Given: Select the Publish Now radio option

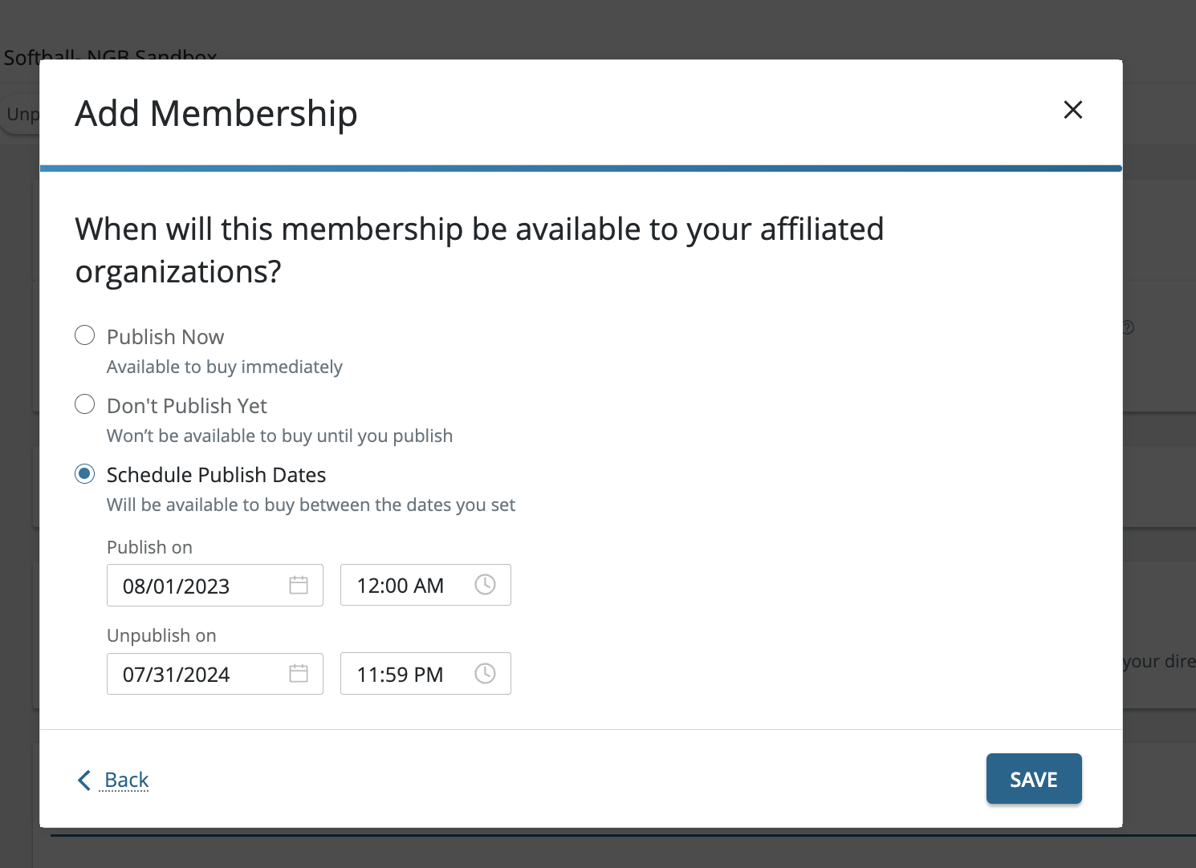Looking at the screenshot, I should click(85, 335).
